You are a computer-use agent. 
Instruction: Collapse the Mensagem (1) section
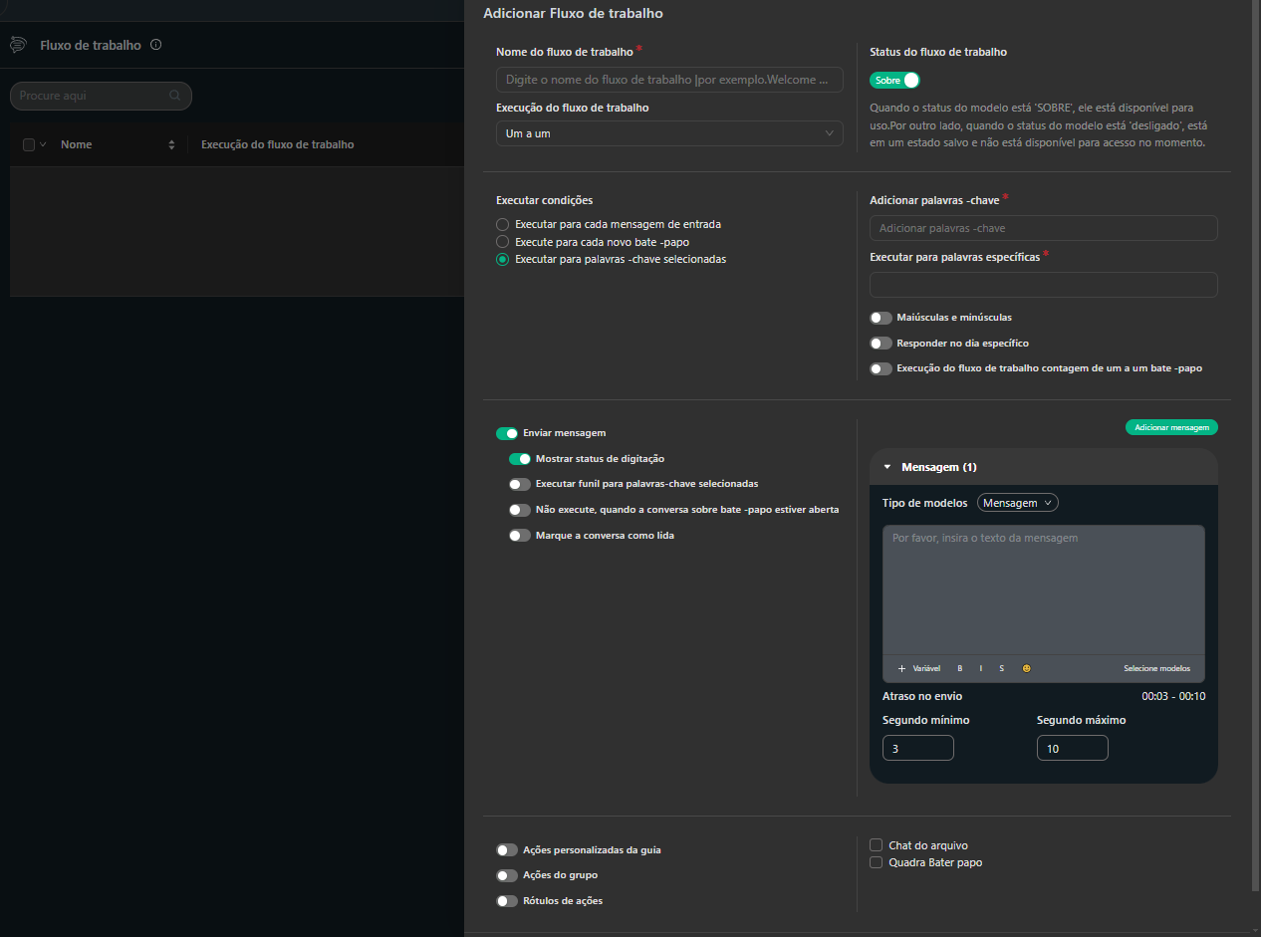coord(887,467)
